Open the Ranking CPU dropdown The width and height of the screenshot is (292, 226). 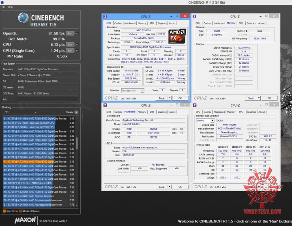tap(20, 112)
